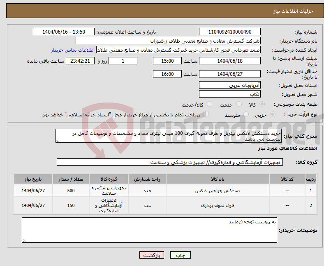The image size is (324, 266).
Task: Click the تجهیزات پزشکی و سلامت group cell
Action: point(109,191)
